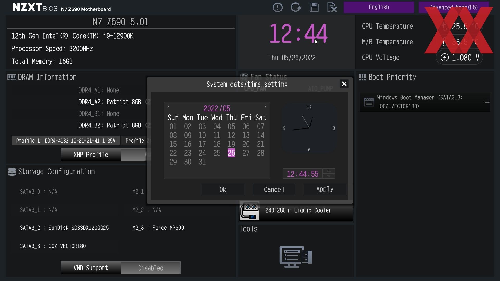Screen dimensions: 500x281
Task: Click the analog clock face
Action: pyautogui.click(x=309, y=128)
